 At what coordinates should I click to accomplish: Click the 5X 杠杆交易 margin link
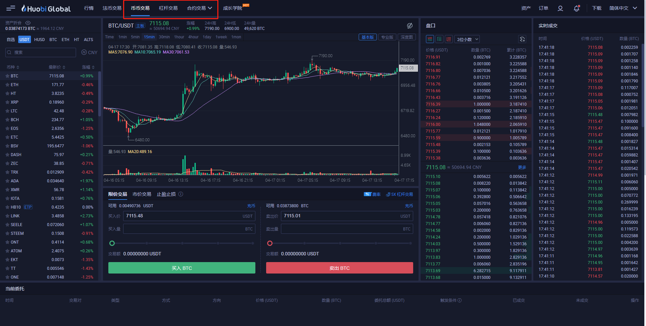pos(399,194)
